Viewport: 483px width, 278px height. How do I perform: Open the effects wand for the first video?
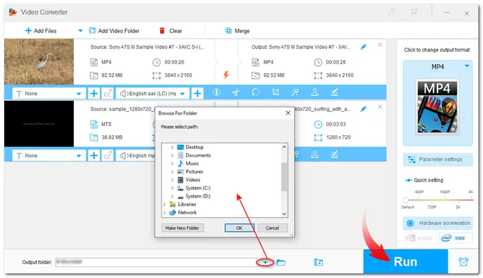[x=295, y=92]
